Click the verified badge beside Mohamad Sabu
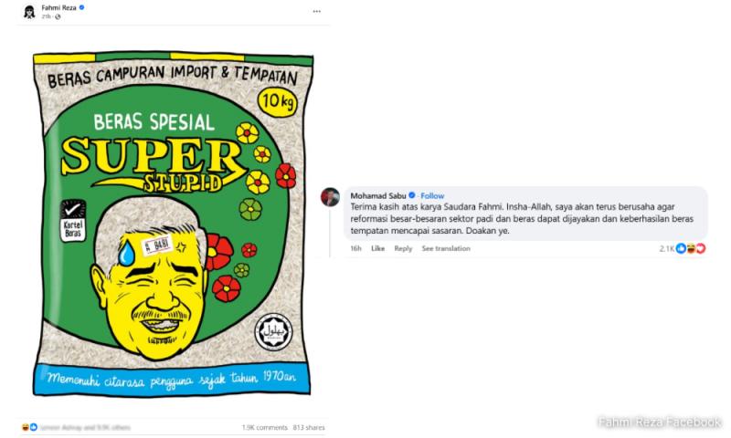 (412, 195)
